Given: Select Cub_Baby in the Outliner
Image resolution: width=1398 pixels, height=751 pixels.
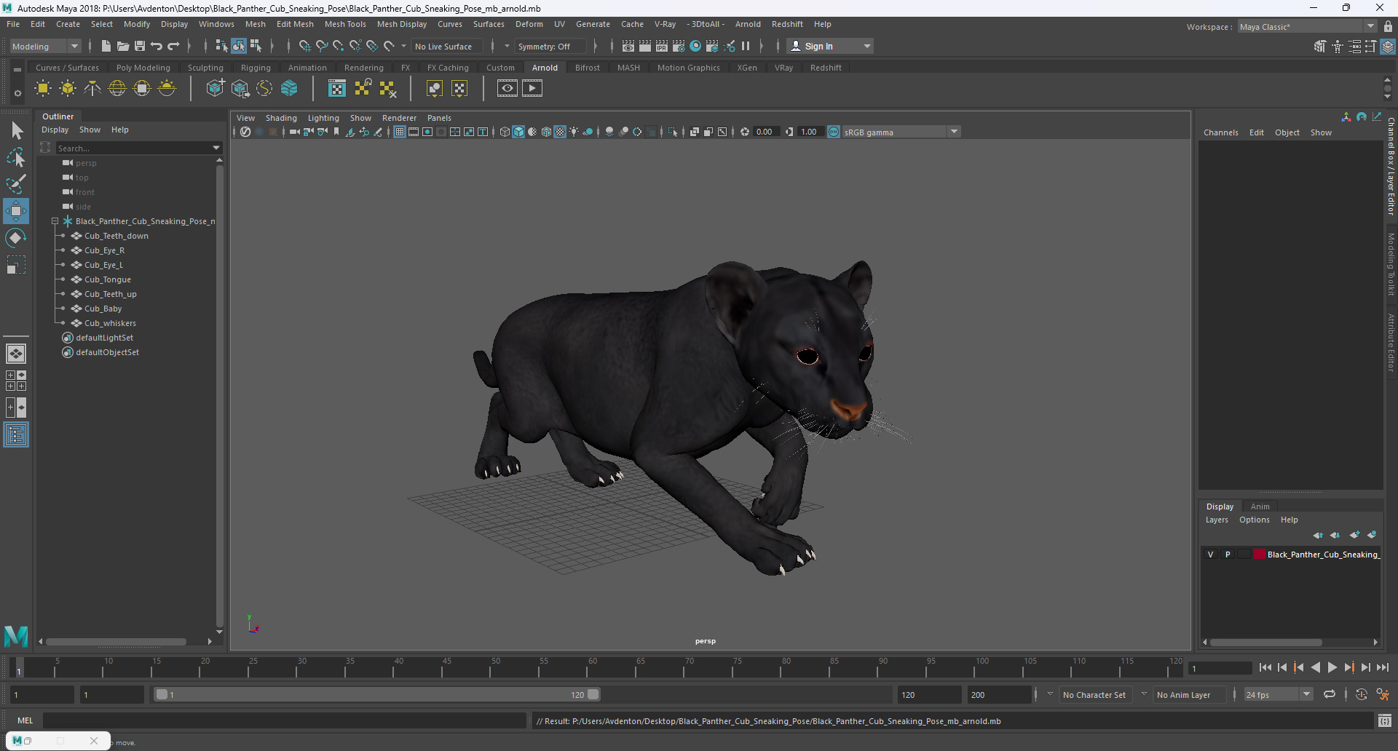Looking at the screenshot, I should 103,309.
